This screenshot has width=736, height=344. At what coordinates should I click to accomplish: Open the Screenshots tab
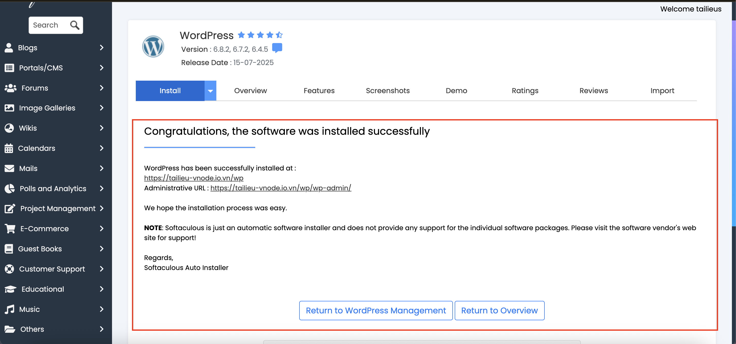coord(388,91)
